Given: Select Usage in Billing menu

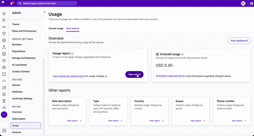Looking at the screenshot, I should coord(26,126).
